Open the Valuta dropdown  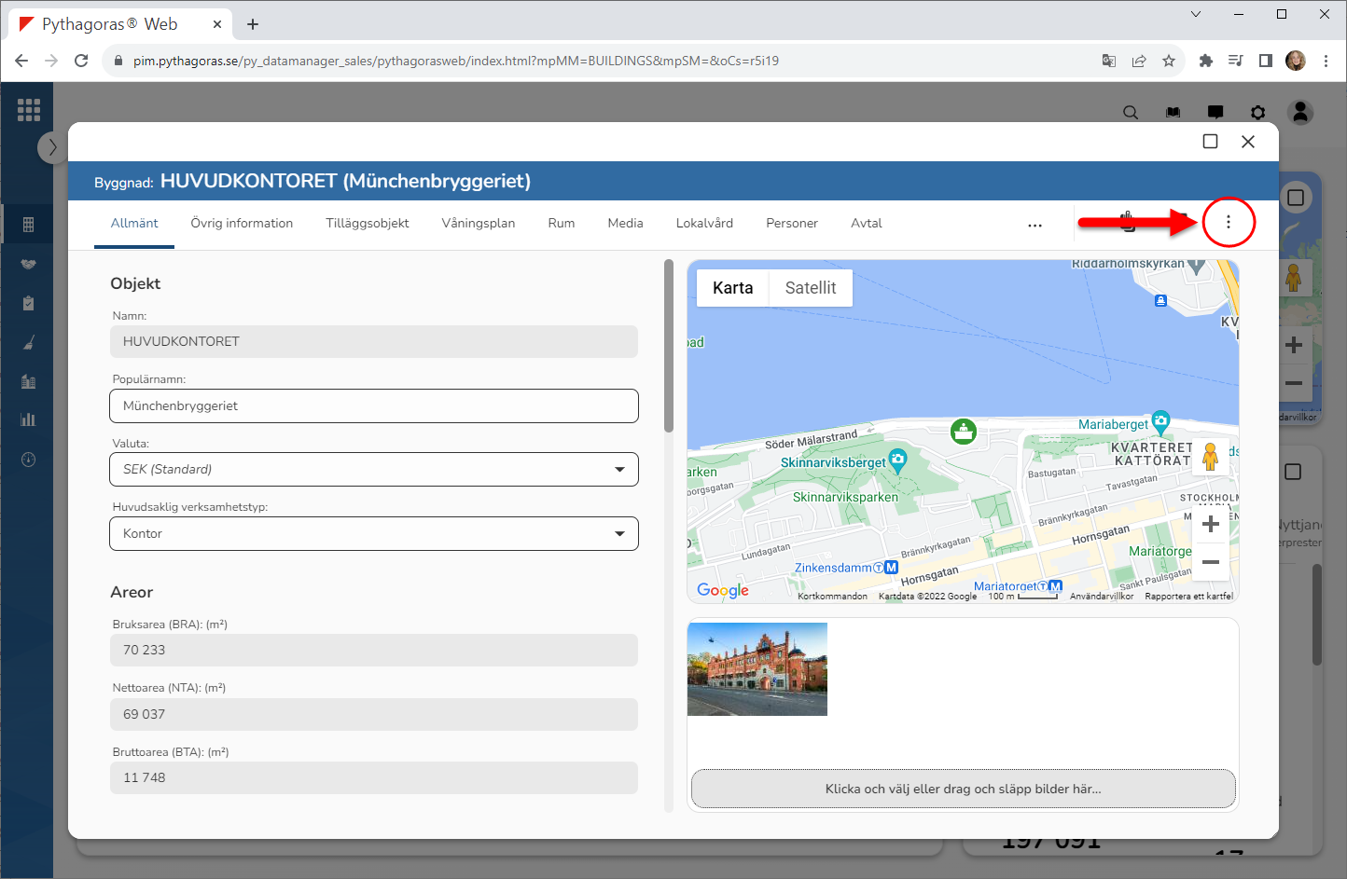[x=374, y=470]
